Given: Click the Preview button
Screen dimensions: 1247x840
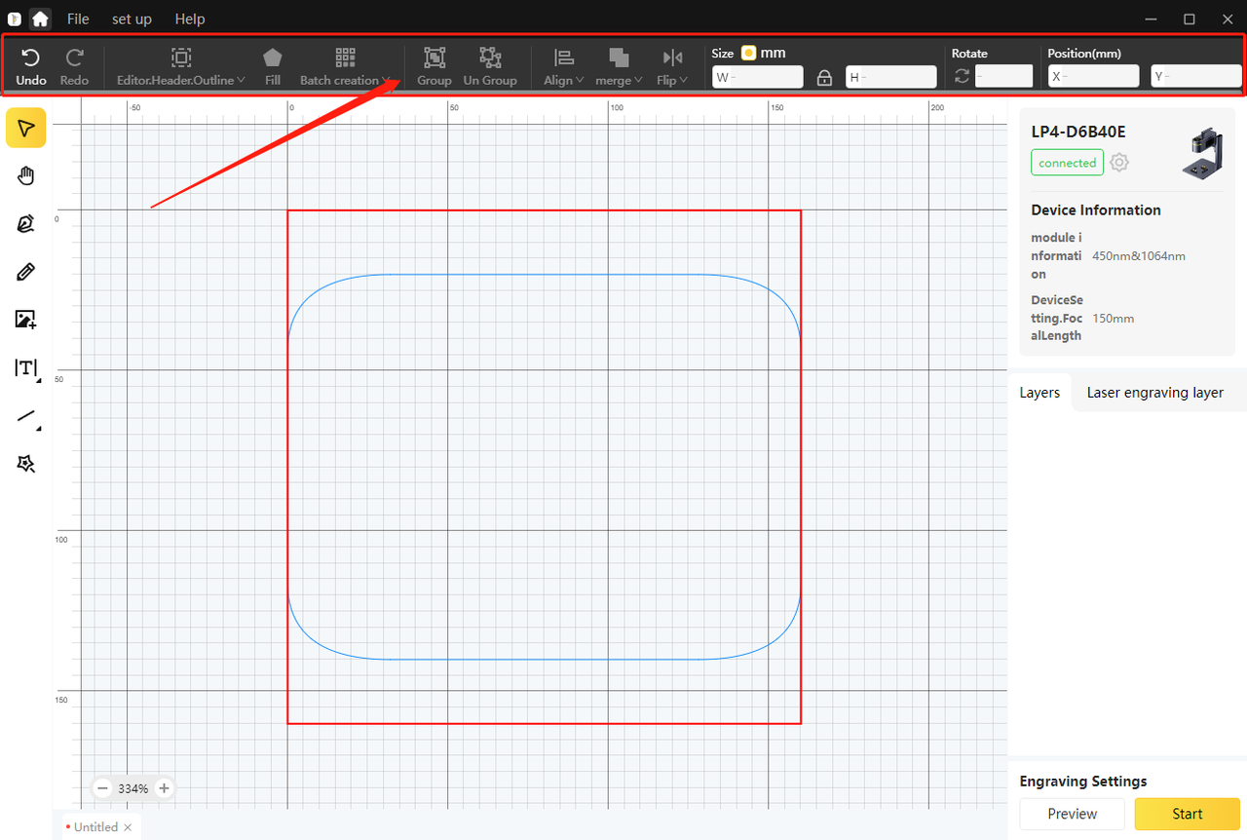Looking at the screenshot, I should (1073, 814).
